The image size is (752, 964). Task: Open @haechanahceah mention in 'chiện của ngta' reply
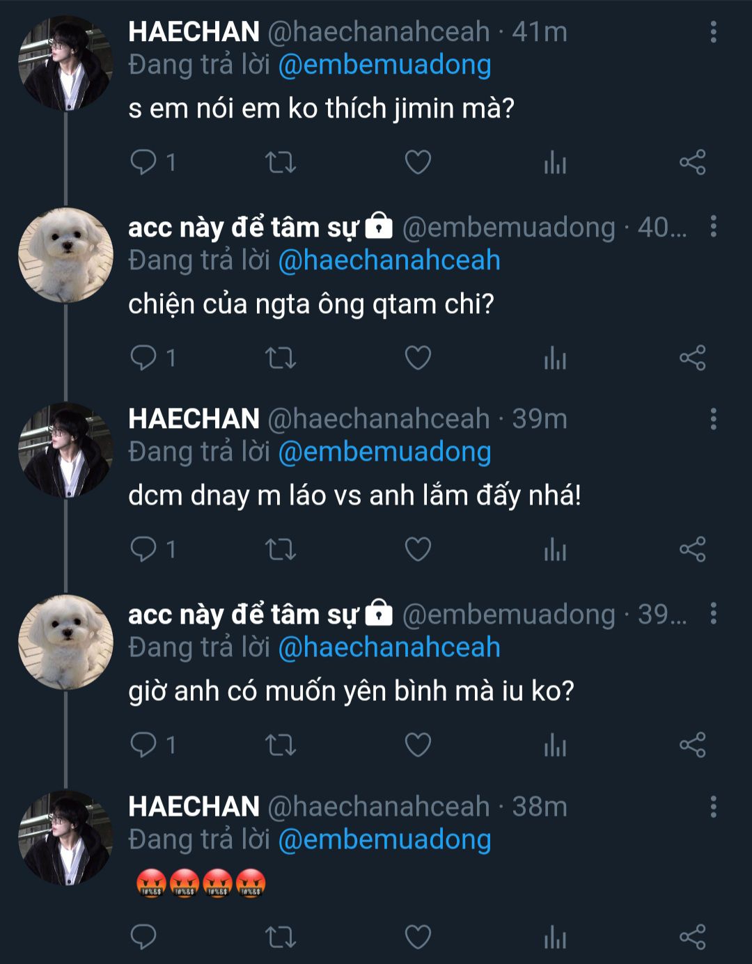[x=389, y=260]
